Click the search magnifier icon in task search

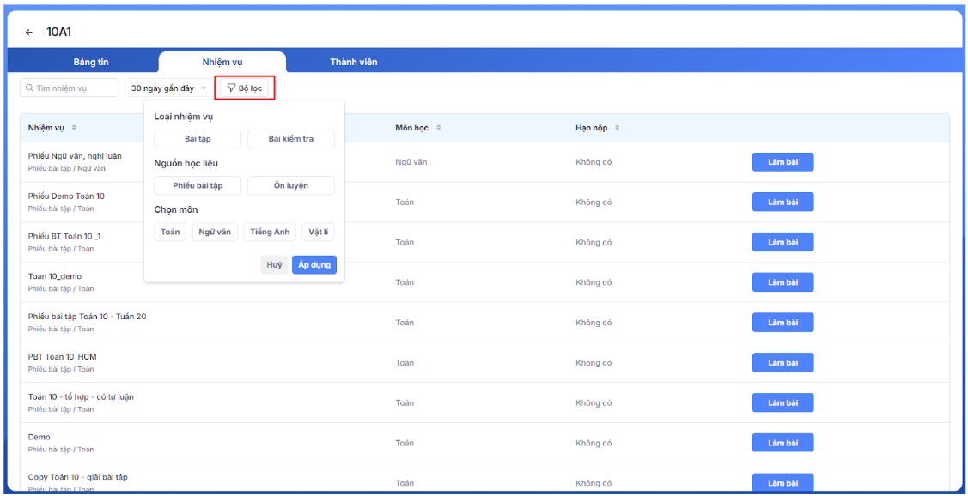pyautogui.click(x=29, y=88)
